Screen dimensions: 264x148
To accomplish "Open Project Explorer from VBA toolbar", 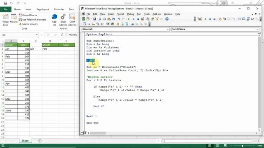I will coord(148,19).
